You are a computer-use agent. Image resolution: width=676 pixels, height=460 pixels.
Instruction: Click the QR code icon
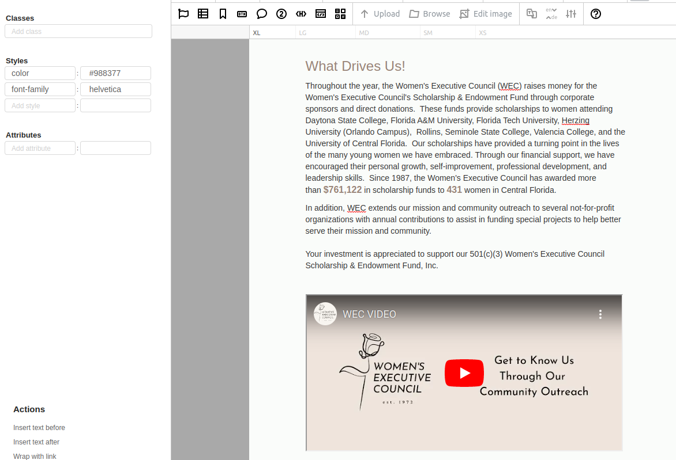tap(340, 14)
